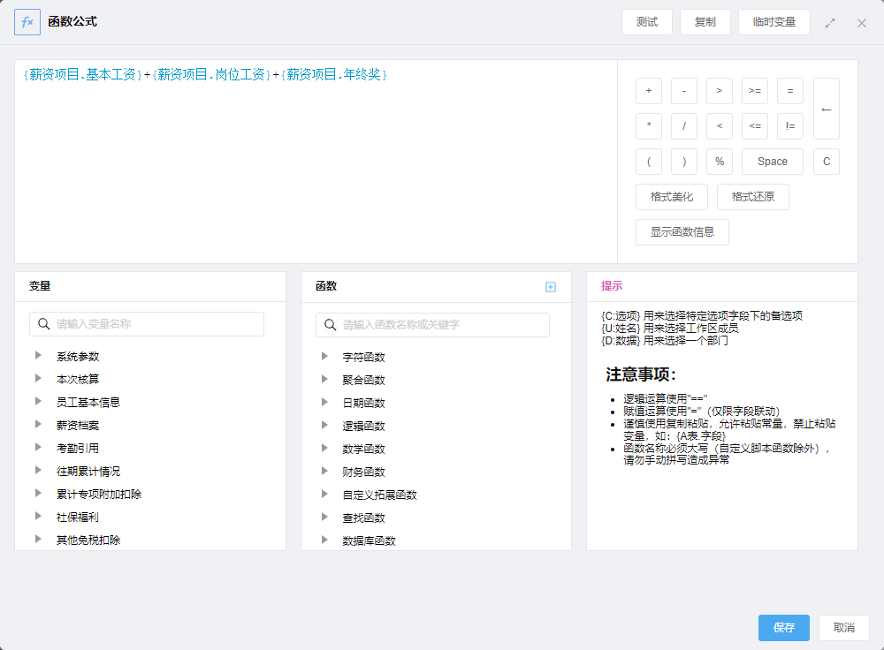Add a function with plus icon
The image size is (884, 650).
[x=551, y=287]
